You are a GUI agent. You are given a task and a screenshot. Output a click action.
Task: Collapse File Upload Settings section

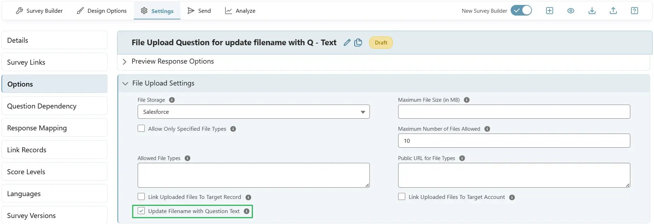(125, 84)
